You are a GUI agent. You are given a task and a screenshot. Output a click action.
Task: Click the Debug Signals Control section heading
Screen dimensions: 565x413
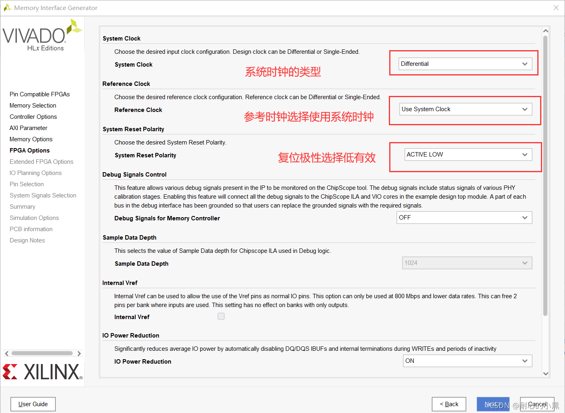pyautogui.click(x=134, y=175)
